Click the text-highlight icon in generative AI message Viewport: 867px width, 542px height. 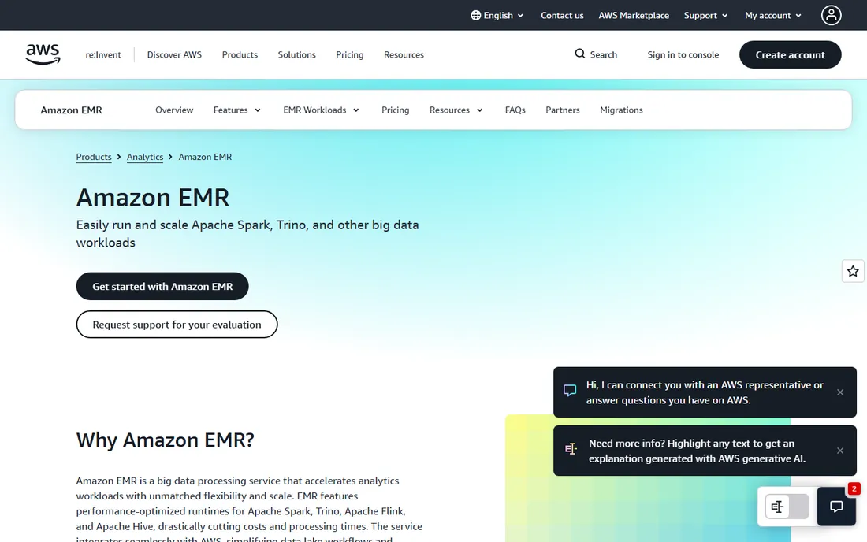pyautogui.click(x=571, y=449)
